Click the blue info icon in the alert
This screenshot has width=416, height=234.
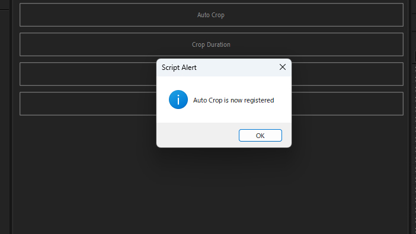178,100
